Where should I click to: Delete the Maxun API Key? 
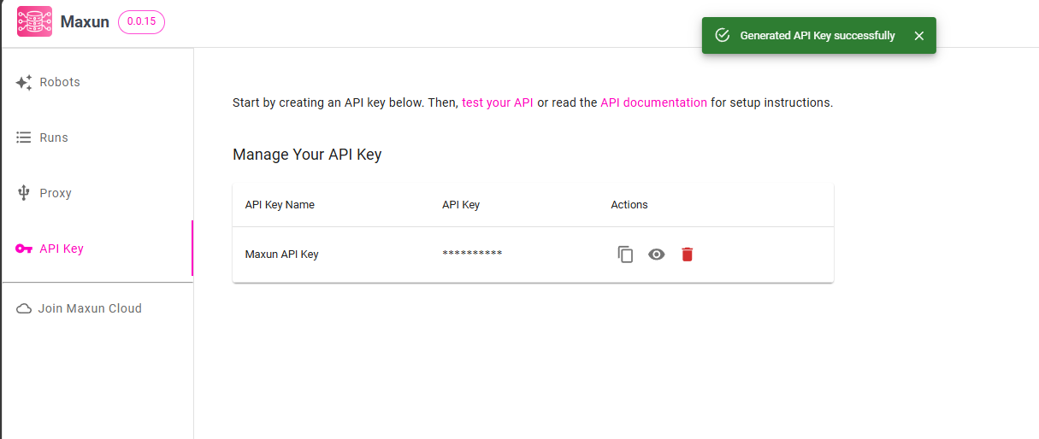(x=687, y=255)
